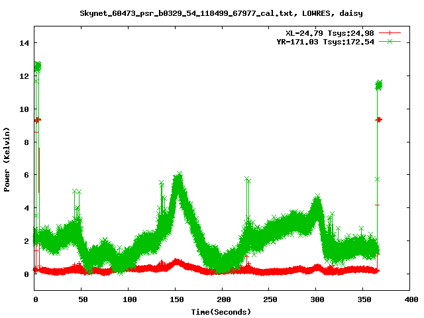Viewport: 424px width, 318px height.
Task: Click the x-axis tick label 100
Action: [x=130, y=299]
